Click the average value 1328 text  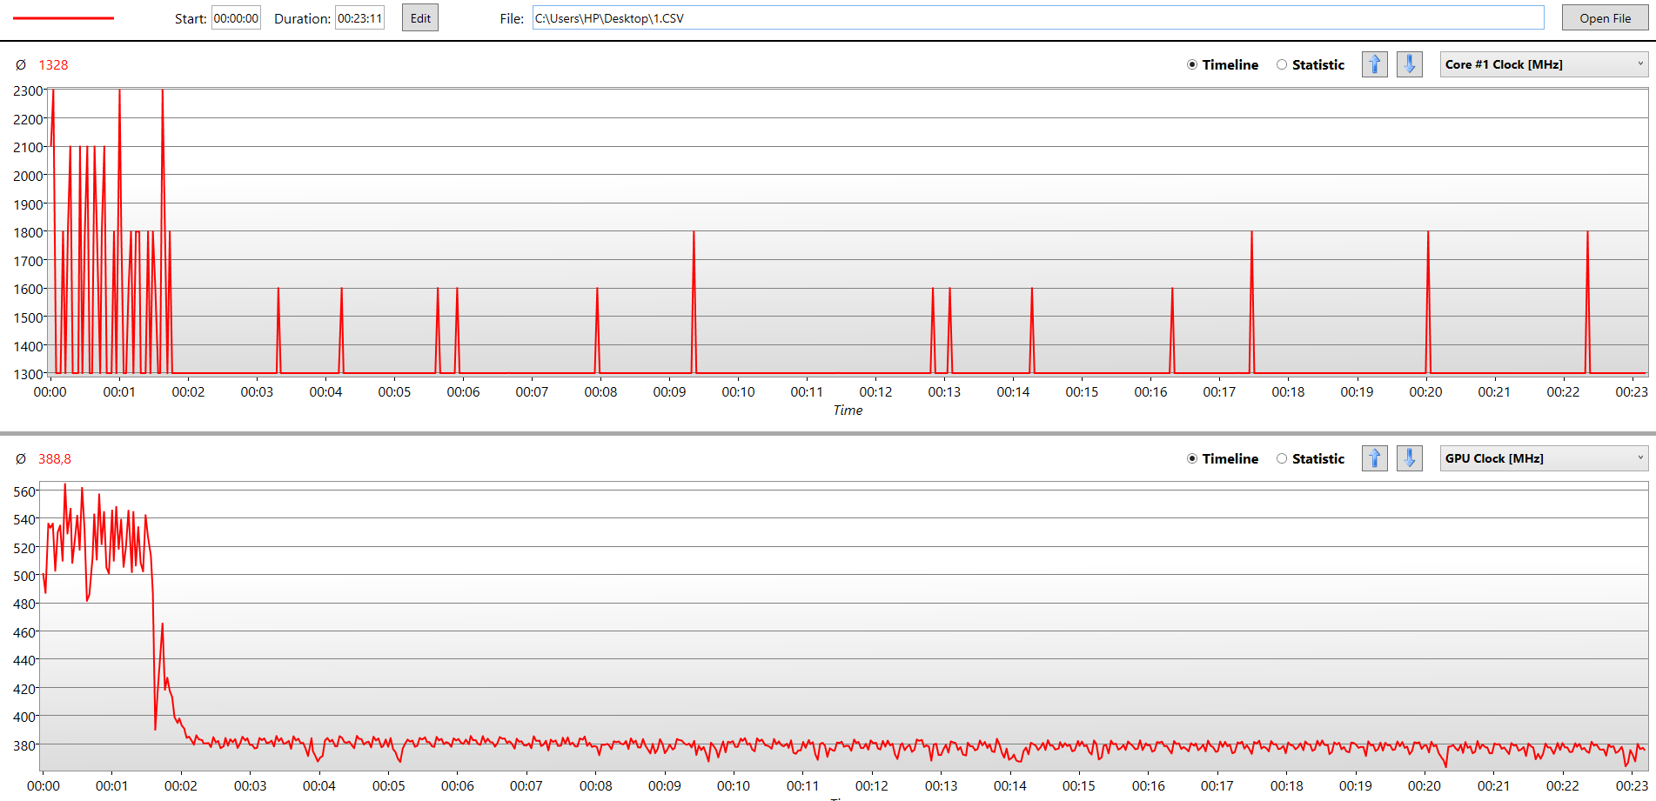(53, 65)
